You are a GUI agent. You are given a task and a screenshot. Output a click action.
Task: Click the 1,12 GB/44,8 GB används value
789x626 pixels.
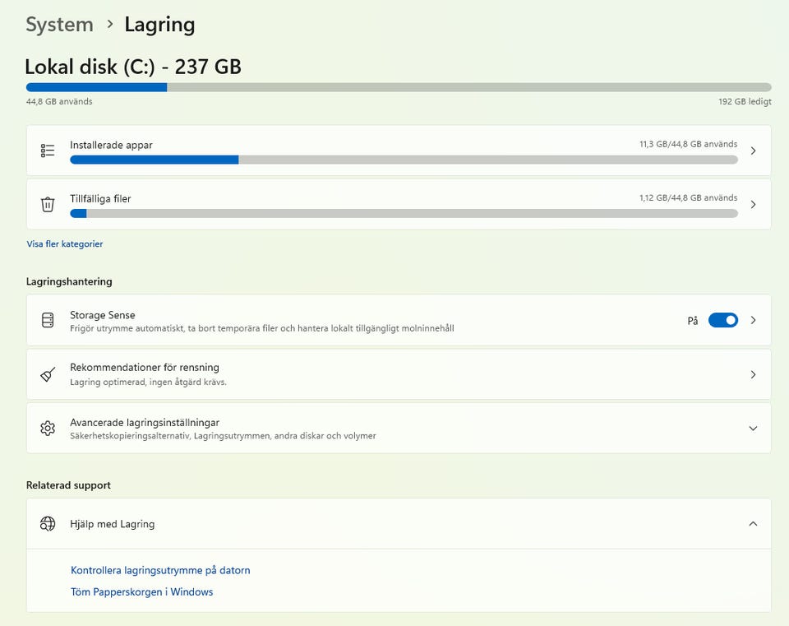[689, 198]
